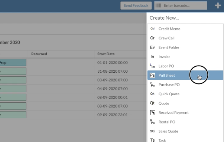
Task: Choose Credit Memo from Create New menu
Action: pos(185,29)
